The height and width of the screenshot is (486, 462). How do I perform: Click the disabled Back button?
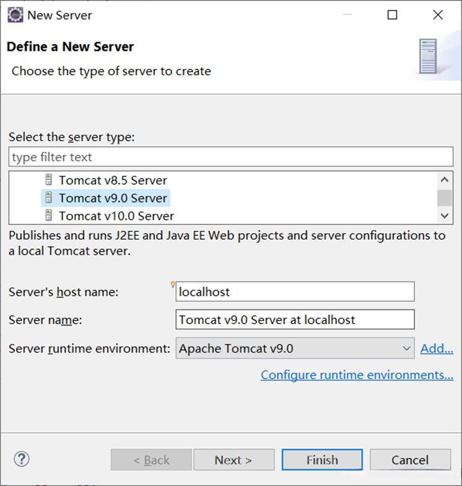point(151,460)
